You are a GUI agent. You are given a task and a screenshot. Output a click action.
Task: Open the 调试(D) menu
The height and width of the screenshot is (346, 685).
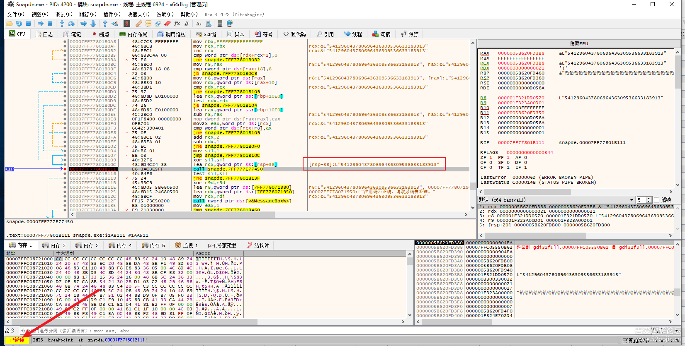pyautogui.click(x=64, y=14)
